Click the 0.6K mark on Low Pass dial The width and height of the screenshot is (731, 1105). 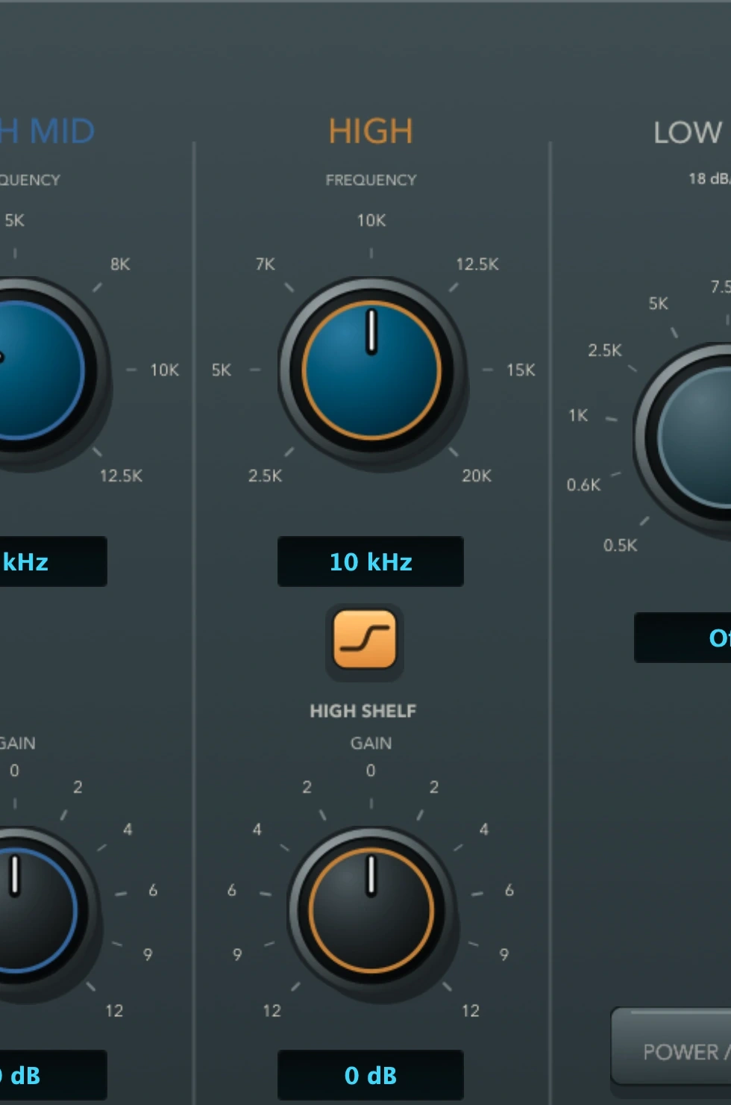[583, 485]
